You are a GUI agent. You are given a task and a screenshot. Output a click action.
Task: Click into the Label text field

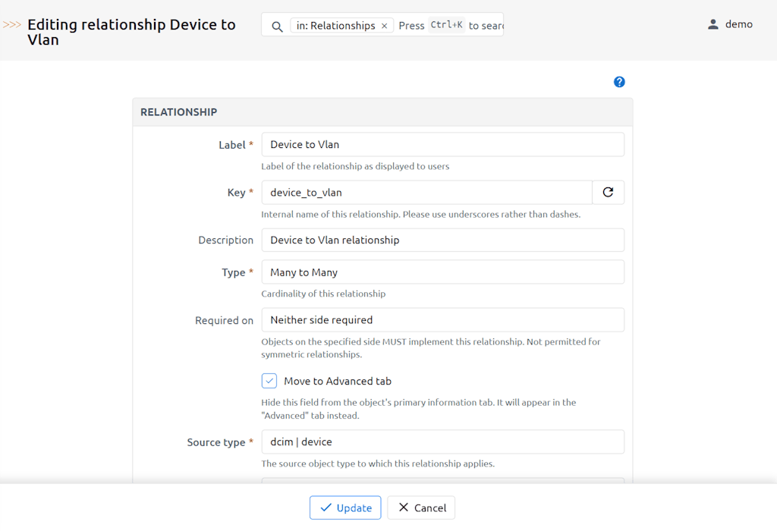(x=442, y=145)
